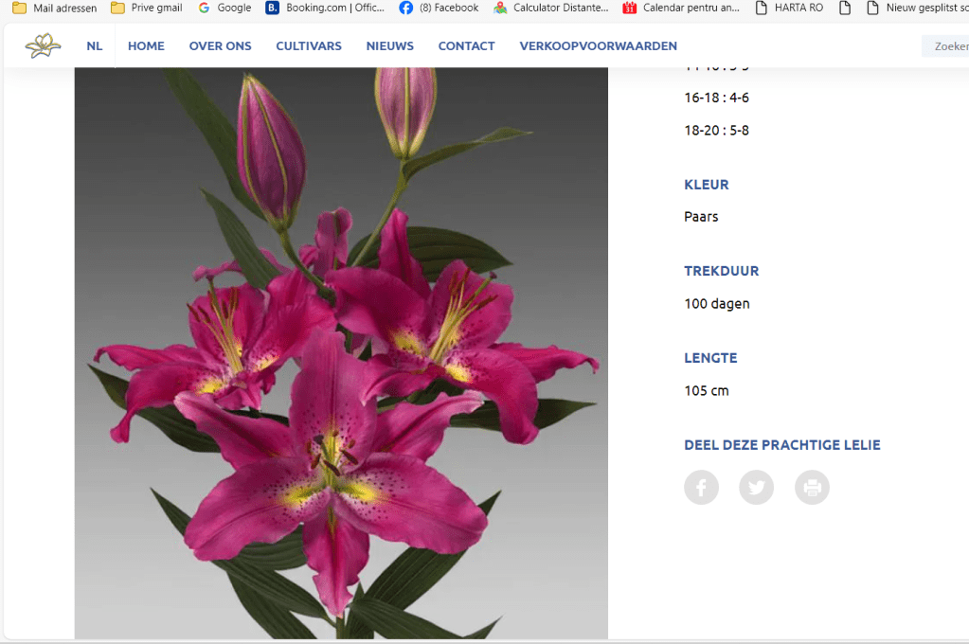The image size is (969, 644).
Task: Open the OVER ONS menu item
Action: click(220, 45)
